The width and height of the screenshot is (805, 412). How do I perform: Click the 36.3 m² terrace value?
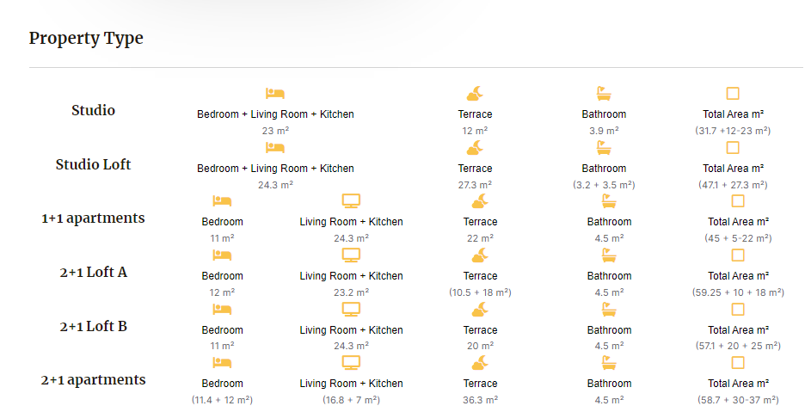pos(480,400)
